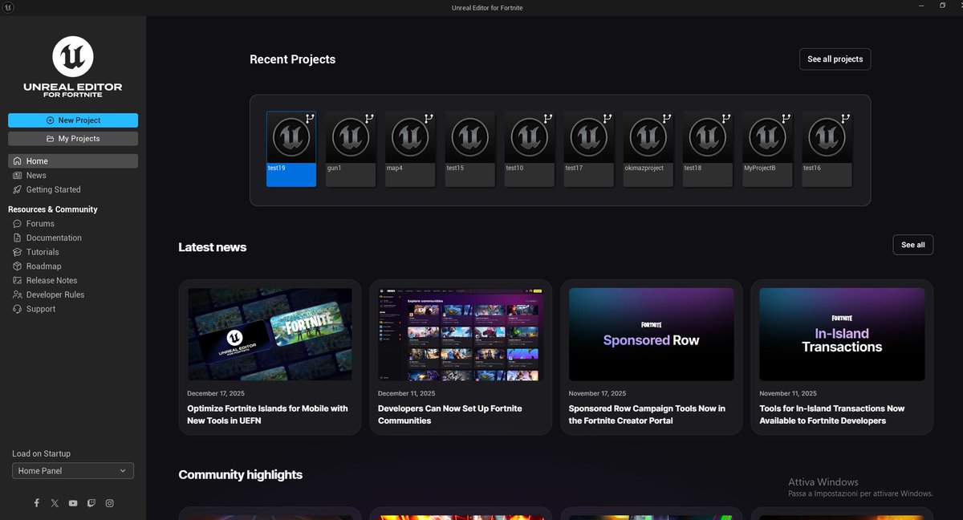The image size is (963, 520).
Task: Expand the Load on Startup dropdown
Action: pyautogui.click(x=73, y=471)
